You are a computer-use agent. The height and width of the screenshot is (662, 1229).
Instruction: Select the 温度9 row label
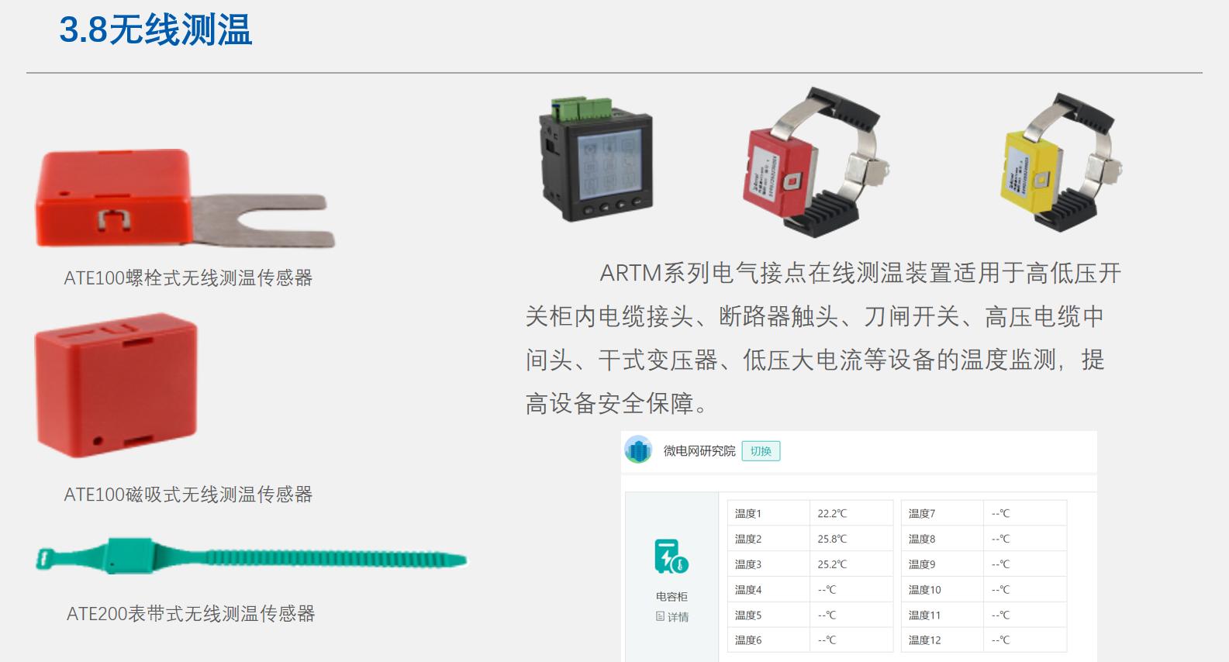pyautogui.click(x=922, y=564)
